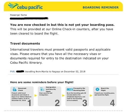Click the Cebu Pacific bird logo
The height and width of the screenshot is (112, 128).
click(x=13, y=6)
